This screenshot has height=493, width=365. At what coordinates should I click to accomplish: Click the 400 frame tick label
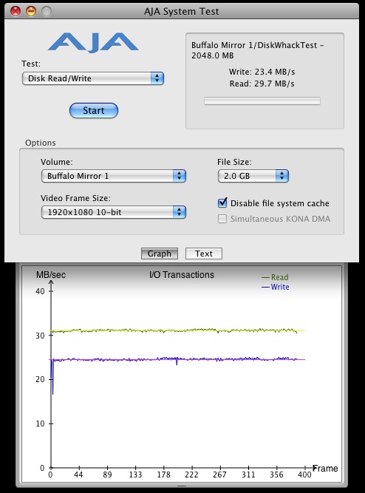(304, 475)
